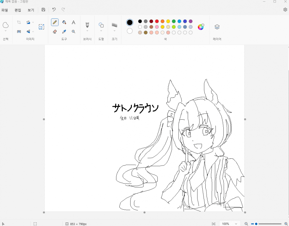Expand the Shapes dropdown arrow
Viewport: 289px width, 226px height.
(101, 31)
